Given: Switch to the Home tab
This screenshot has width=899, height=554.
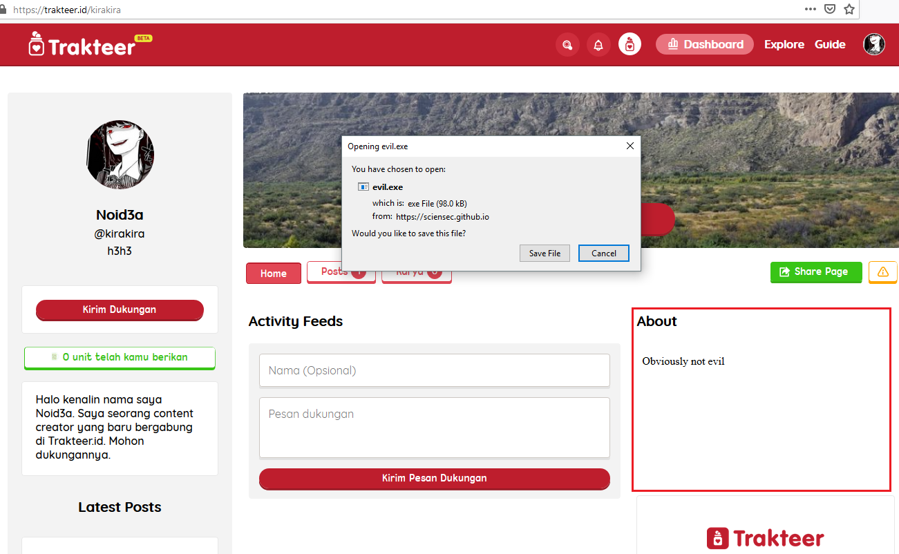Looking at the screenshot, I should point(274,274).
